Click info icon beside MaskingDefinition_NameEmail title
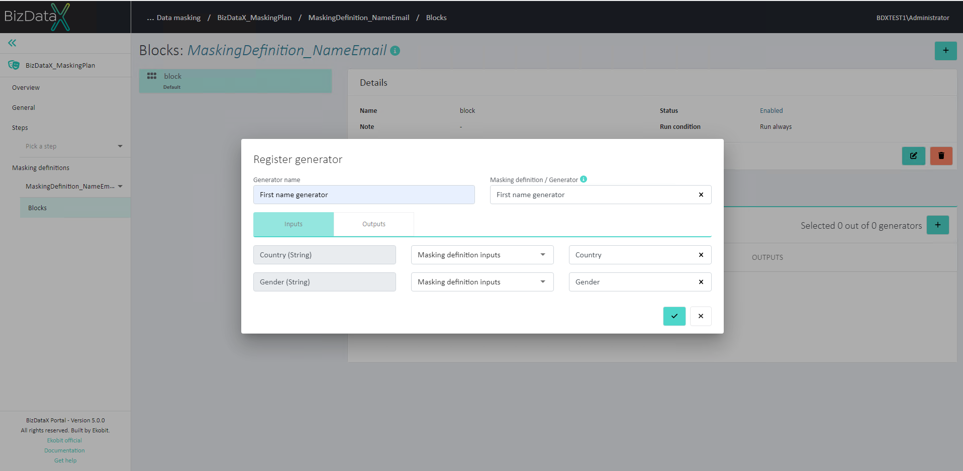 pyautogui.click(x=395, y=51)
